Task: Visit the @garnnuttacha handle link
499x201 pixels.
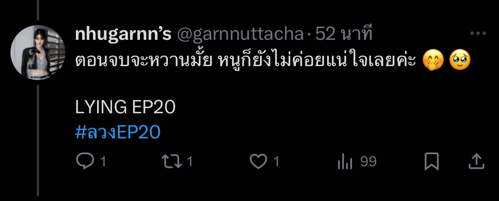Action: 240,35
